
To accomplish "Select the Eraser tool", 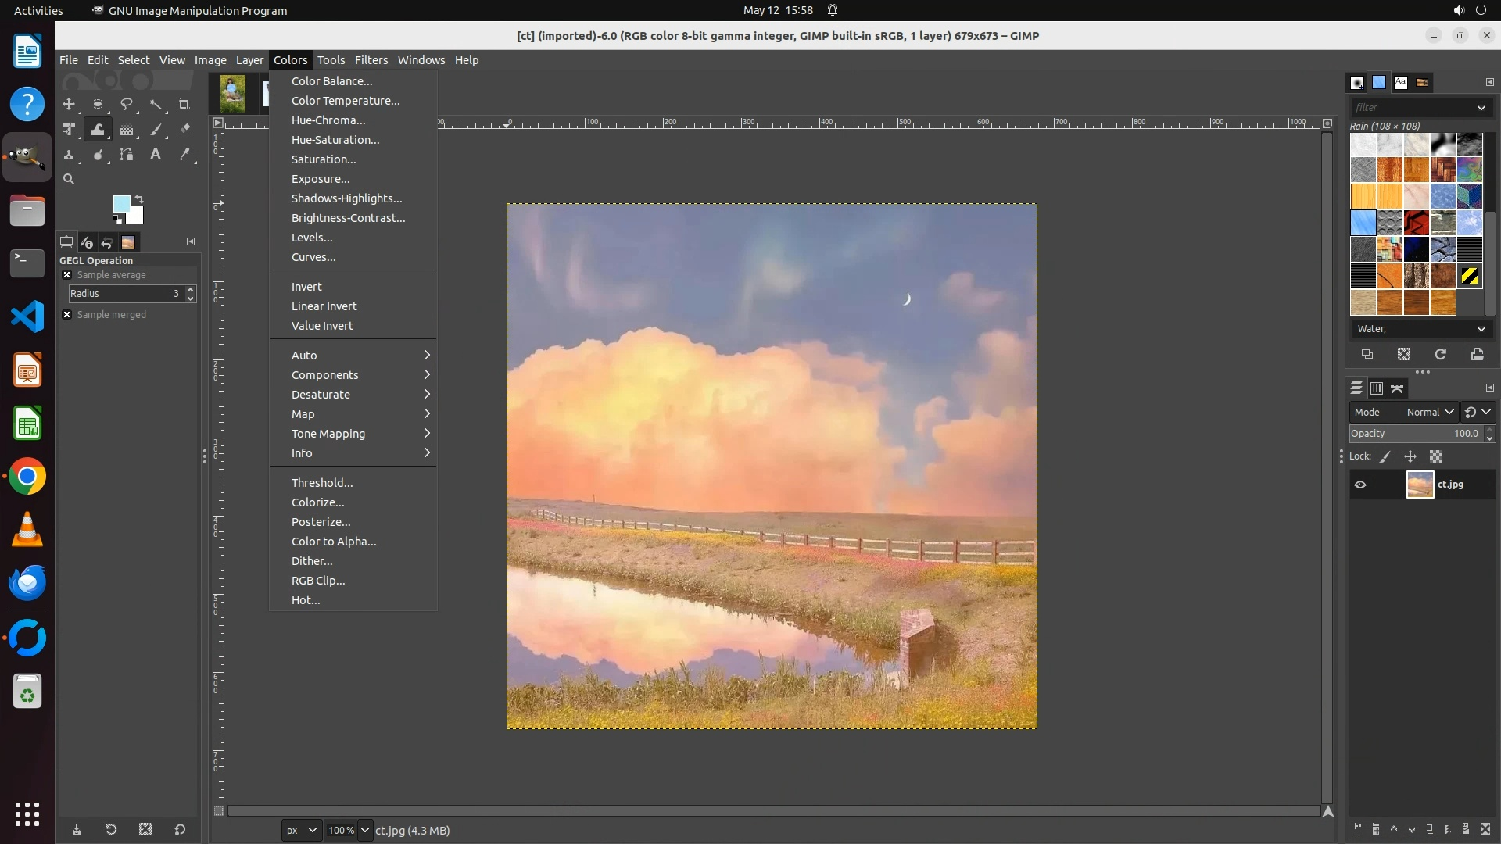I will [x=184, y=130].
